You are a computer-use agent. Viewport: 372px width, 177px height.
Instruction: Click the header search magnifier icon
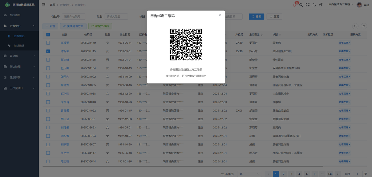(301, 5)
